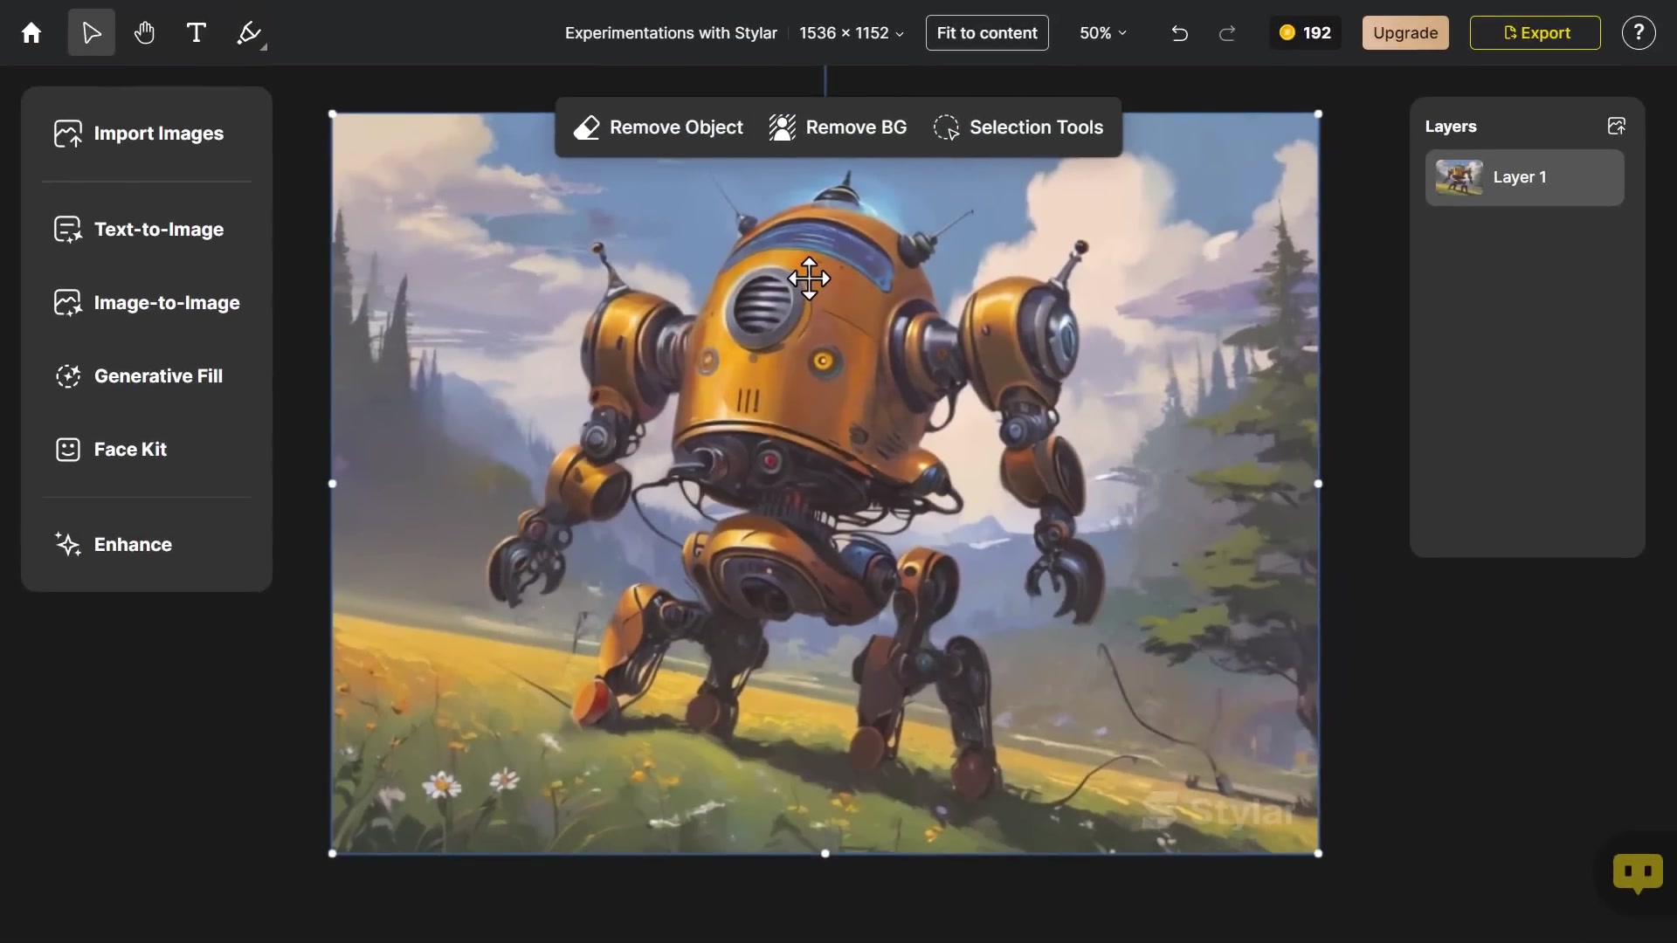1677x943 pixels.
Task: Go to the home screen icon
Action: pyautogui.click(x=31, y=33)
